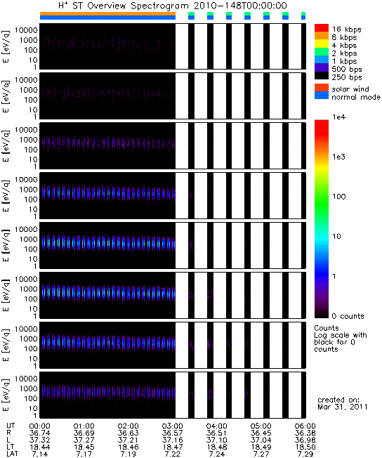Screen dimensions: 382x458
Task: Select the '2 kbps' legend label
Action: coord(344,53)
